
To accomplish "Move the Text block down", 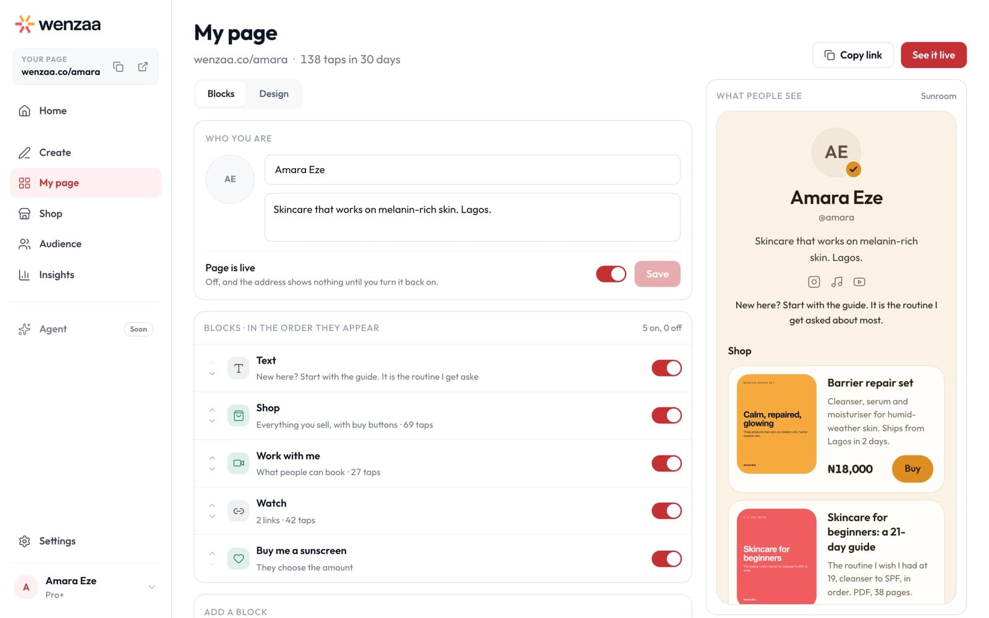I will coord(212,374).
